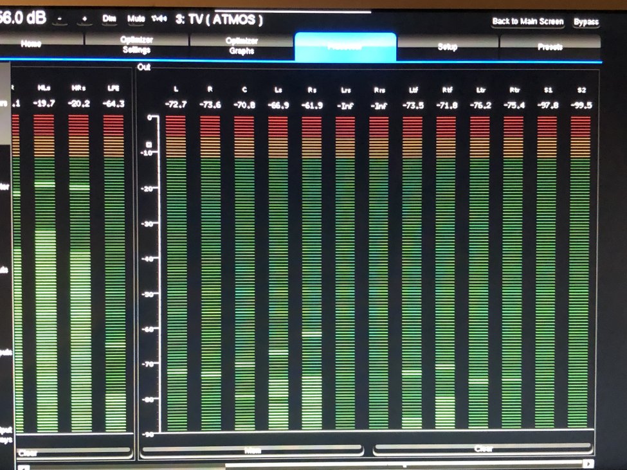The image size is (627, 470).
Task: Click the -97.8 peak value for S1
Action: (548, 105)
